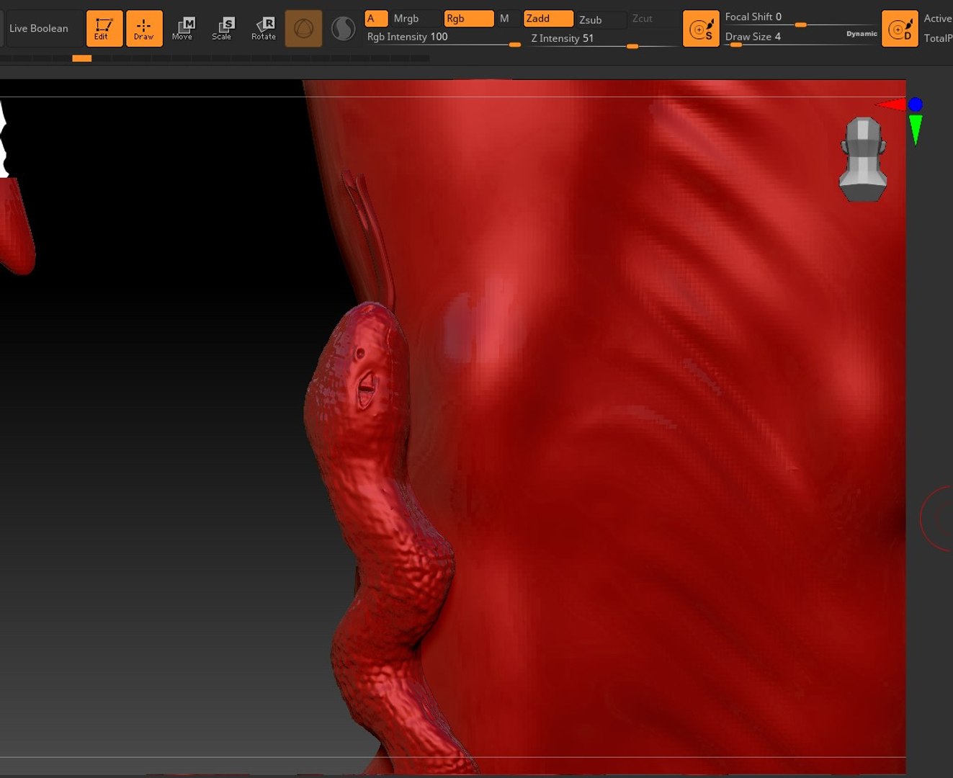Click the D dynamic brush icon
This screenshot has height=778, width=953.
(x=900, y=28)
